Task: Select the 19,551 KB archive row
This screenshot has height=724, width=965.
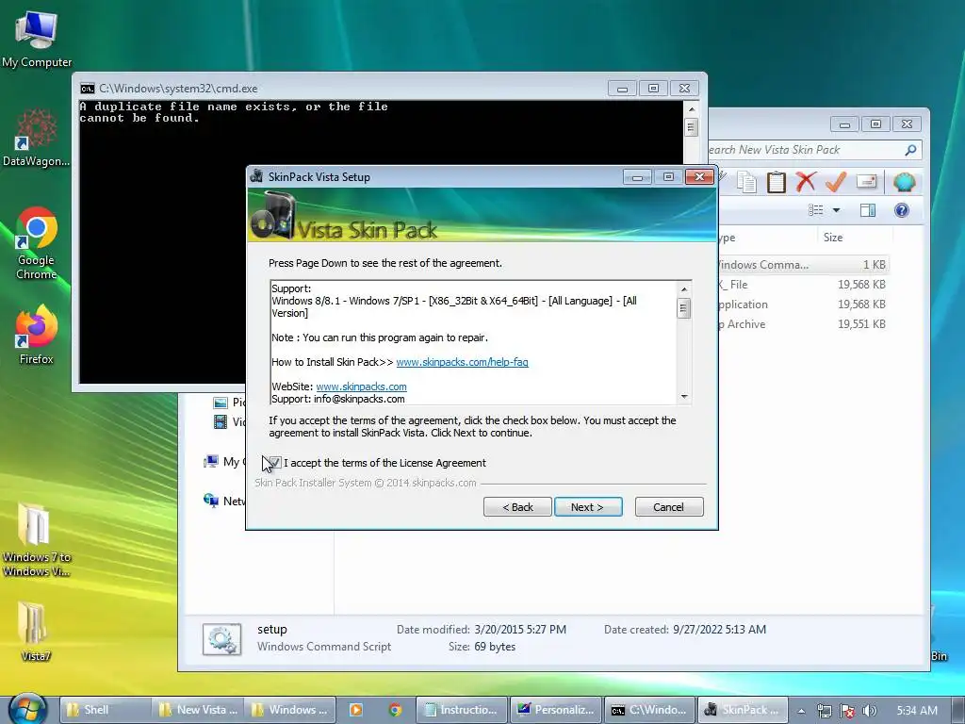Action: click(802, 324)
